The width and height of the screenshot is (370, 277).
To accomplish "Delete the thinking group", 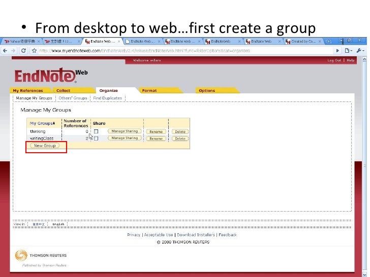I will pos(180,132).
